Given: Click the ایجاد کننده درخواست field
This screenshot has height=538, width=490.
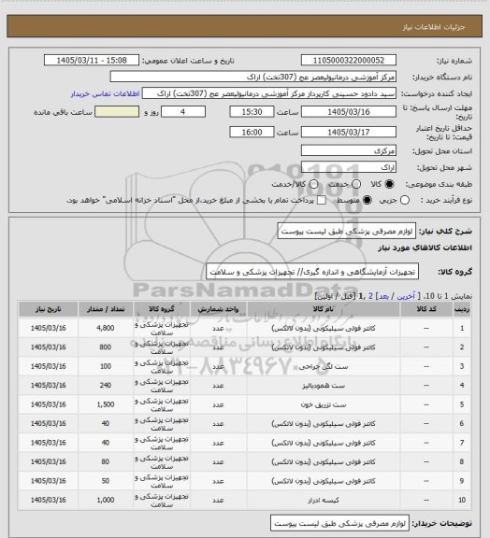Looking at the screenshot, I should click(x=269, y=93).
